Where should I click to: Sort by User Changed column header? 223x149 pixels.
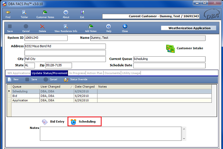coord(56,87)
